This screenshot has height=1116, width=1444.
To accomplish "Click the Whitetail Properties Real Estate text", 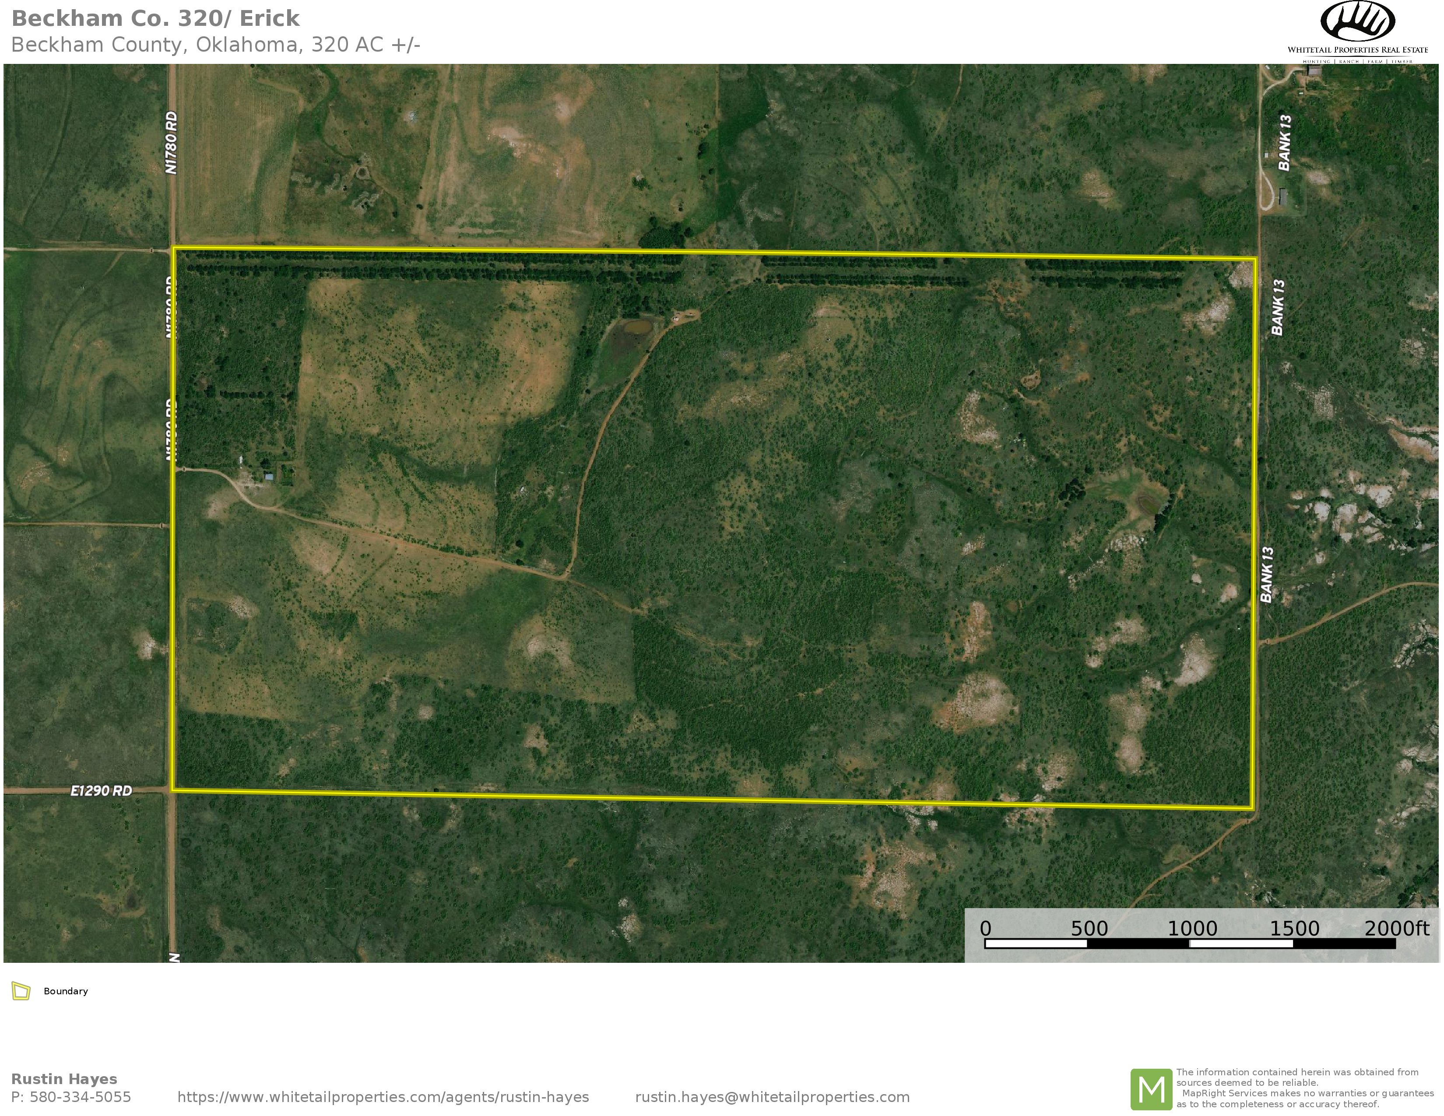I will point(1357,49).
